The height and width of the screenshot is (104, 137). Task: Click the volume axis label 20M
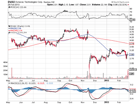click(x=5, y=70)
